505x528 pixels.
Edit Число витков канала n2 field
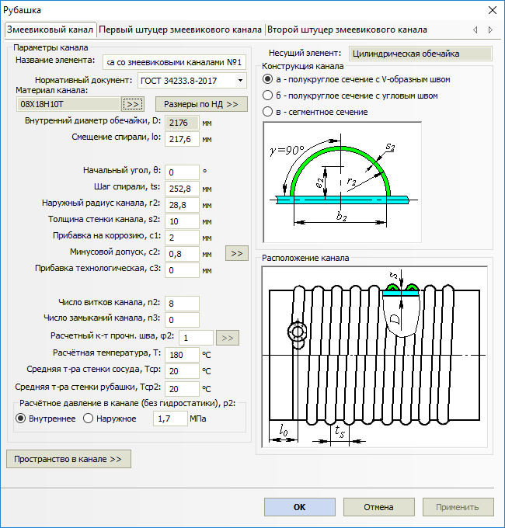(x=182, y=304)
